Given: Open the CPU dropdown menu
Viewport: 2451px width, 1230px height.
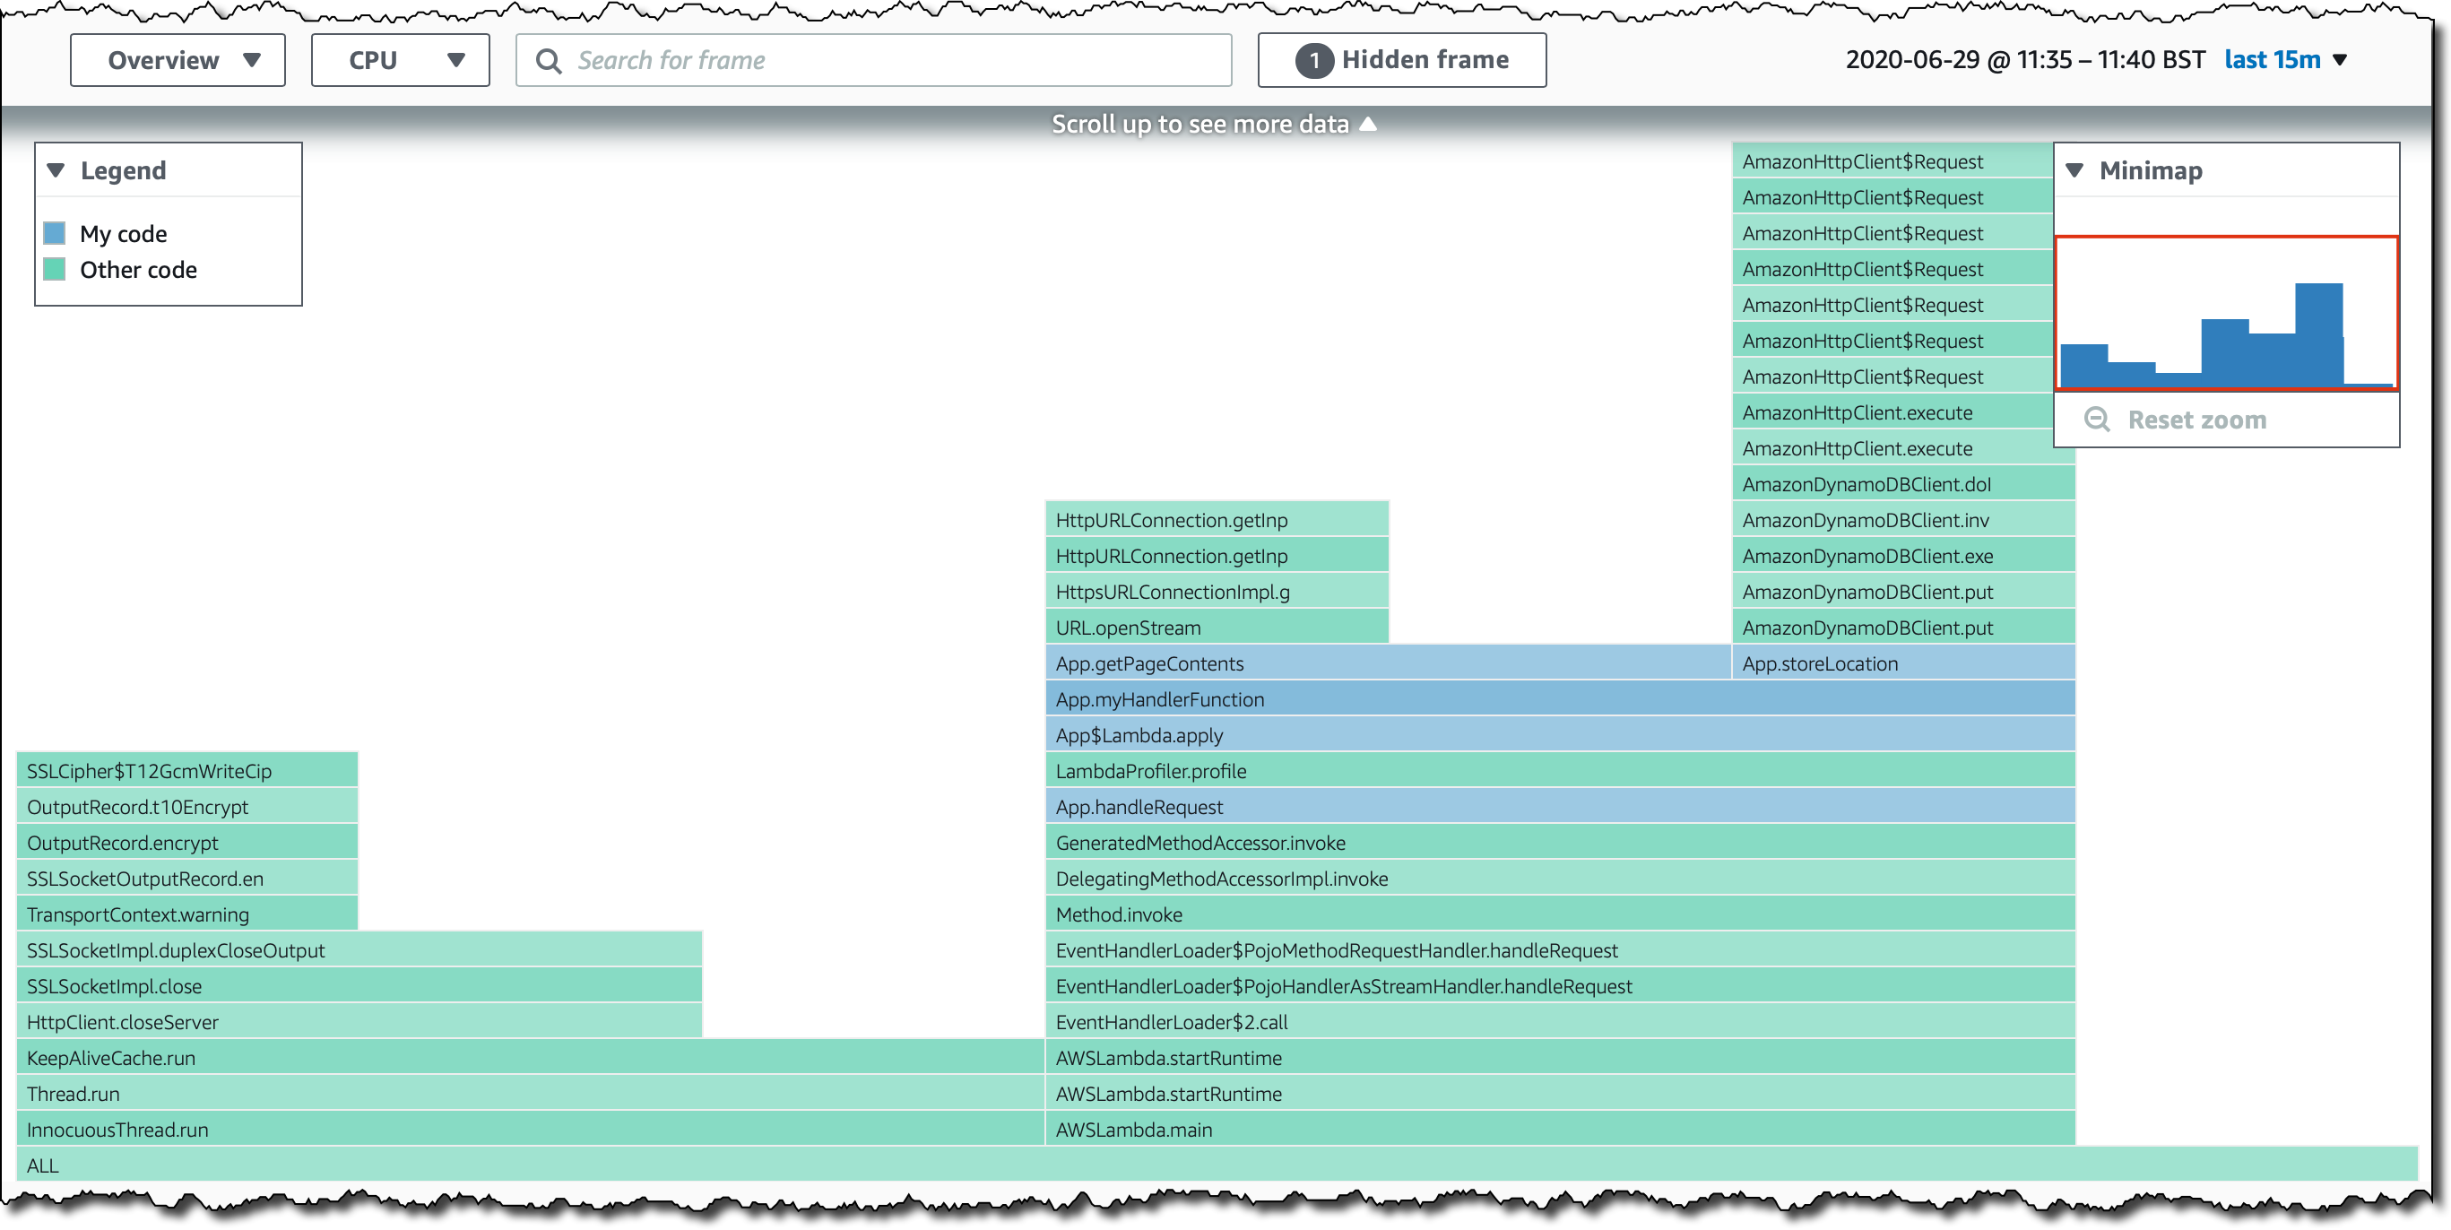Looking at the screenshot, I should [400, 61].
